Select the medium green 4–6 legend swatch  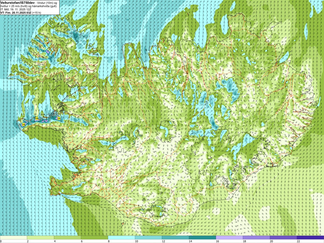(x=68, y=238)
